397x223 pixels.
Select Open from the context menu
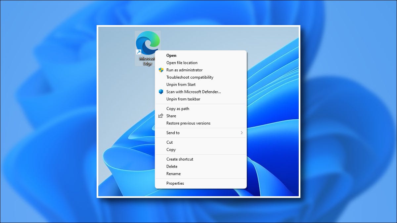pos(171,55)
